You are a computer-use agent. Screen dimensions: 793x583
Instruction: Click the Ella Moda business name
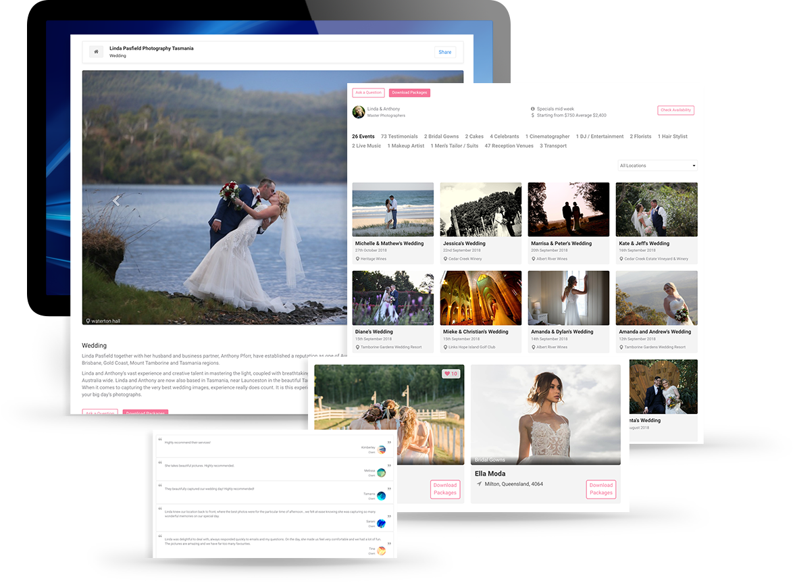(x=490, y=474)
